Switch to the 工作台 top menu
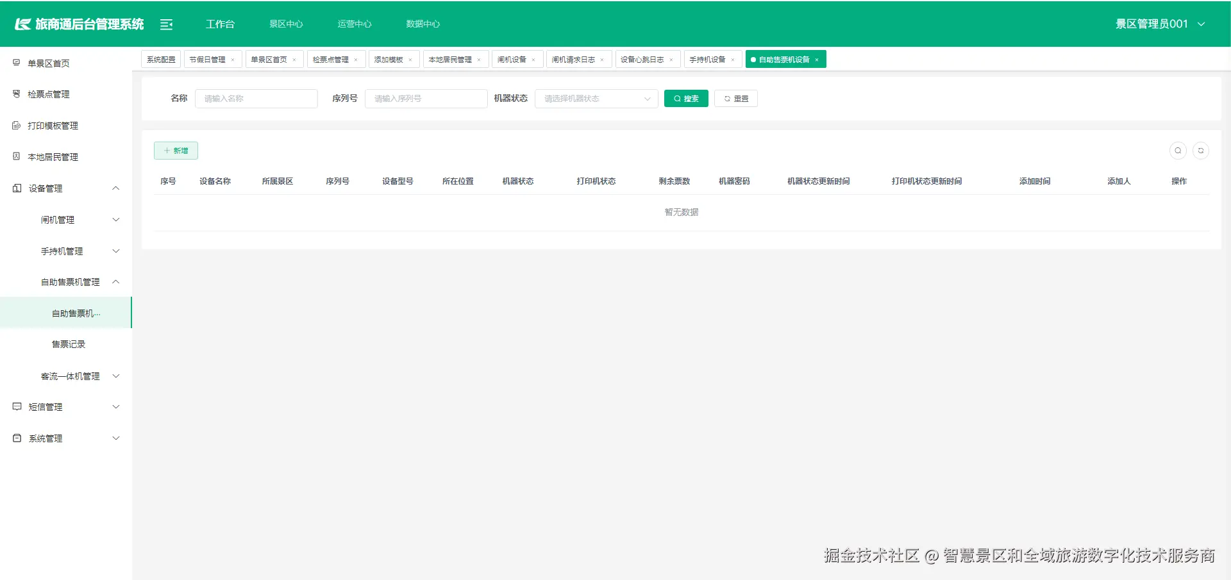The image size is (1231, 580). 220,24
